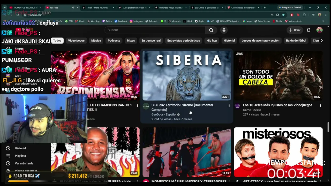The image size is (331, 186).
Task: Open the Official ESTA Applic... bookmark
Action: coord(228,21)
